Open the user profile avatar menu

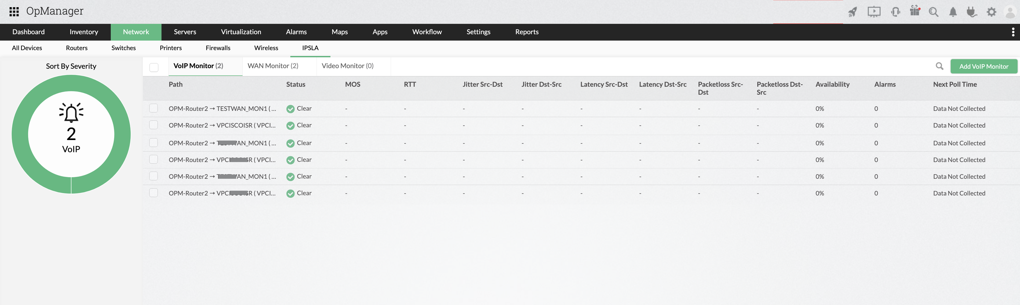pyautogui.click(x=1010, y=12)
